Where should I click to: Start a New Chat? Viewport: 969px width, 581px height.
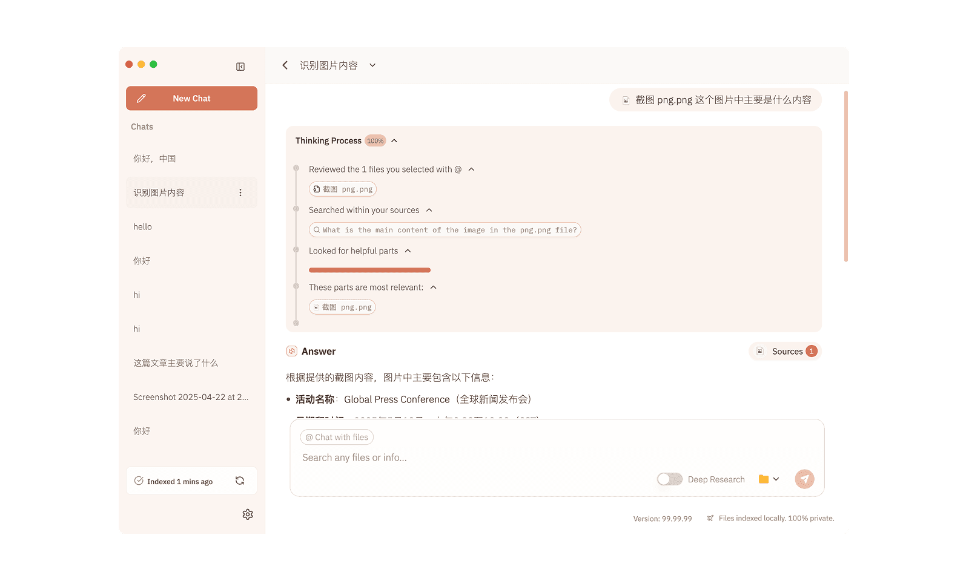click(191, 98)
